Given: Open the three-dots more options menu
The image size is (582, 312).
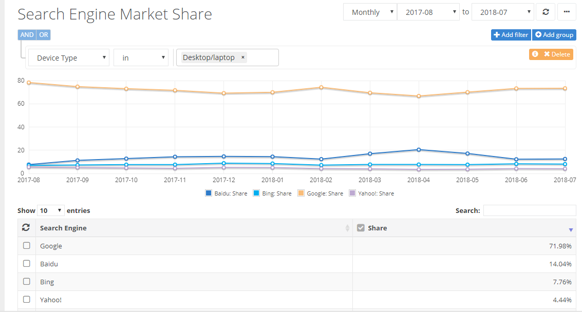Looking at the screenshot, I should tap(567, 12).
